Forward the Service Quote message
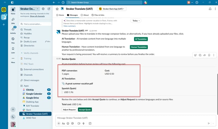The width and height of the screenshot is (218, 129). 205,55
